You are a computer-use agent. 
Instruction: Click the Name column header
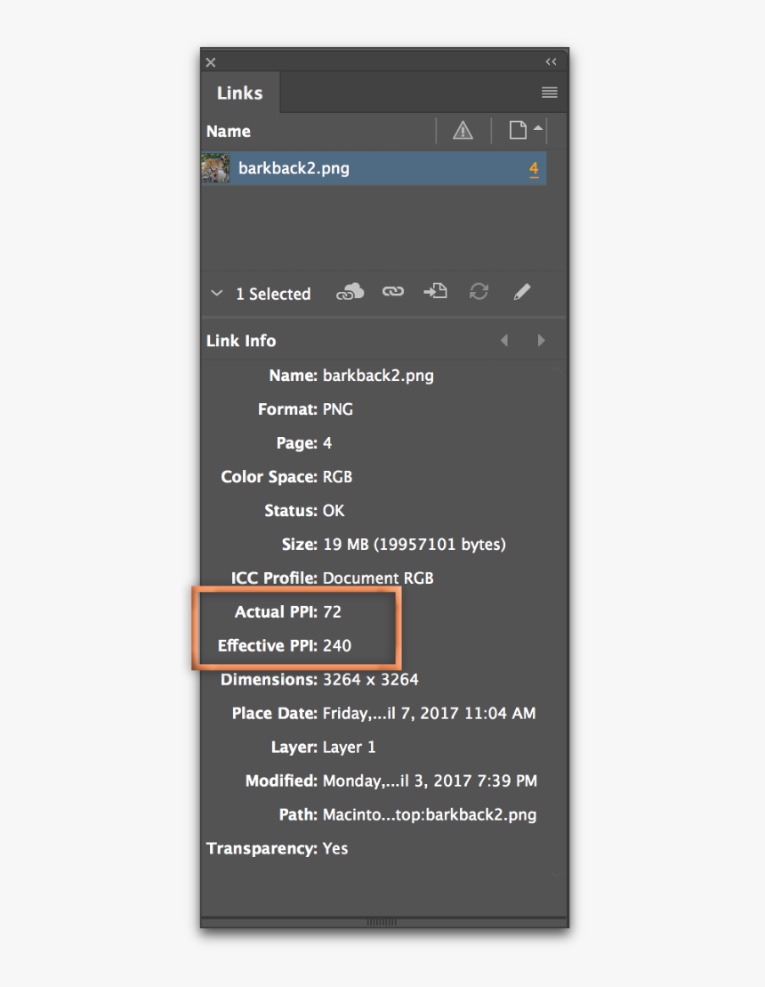point(229,131)
